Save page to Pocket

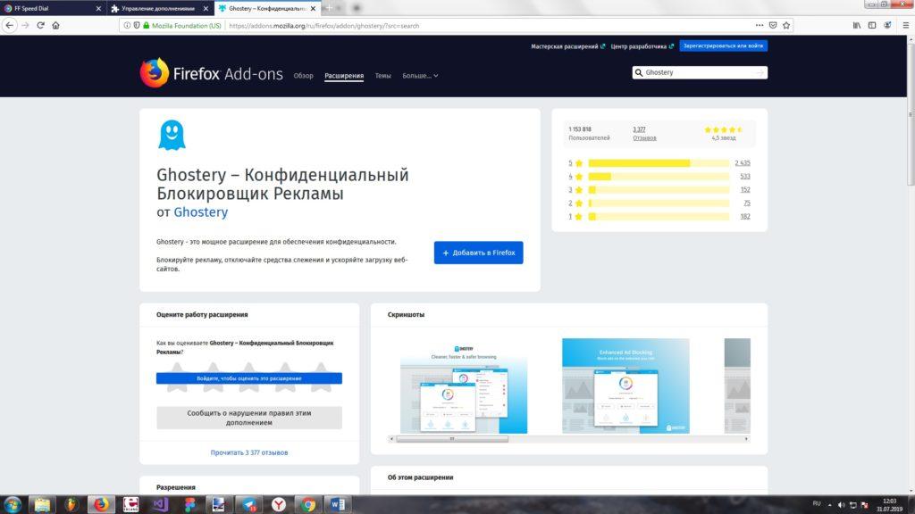click(773, 25)
